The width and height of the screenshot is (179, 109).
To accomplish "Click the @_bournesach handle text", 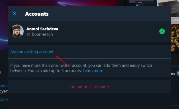I will pos(40,34).
